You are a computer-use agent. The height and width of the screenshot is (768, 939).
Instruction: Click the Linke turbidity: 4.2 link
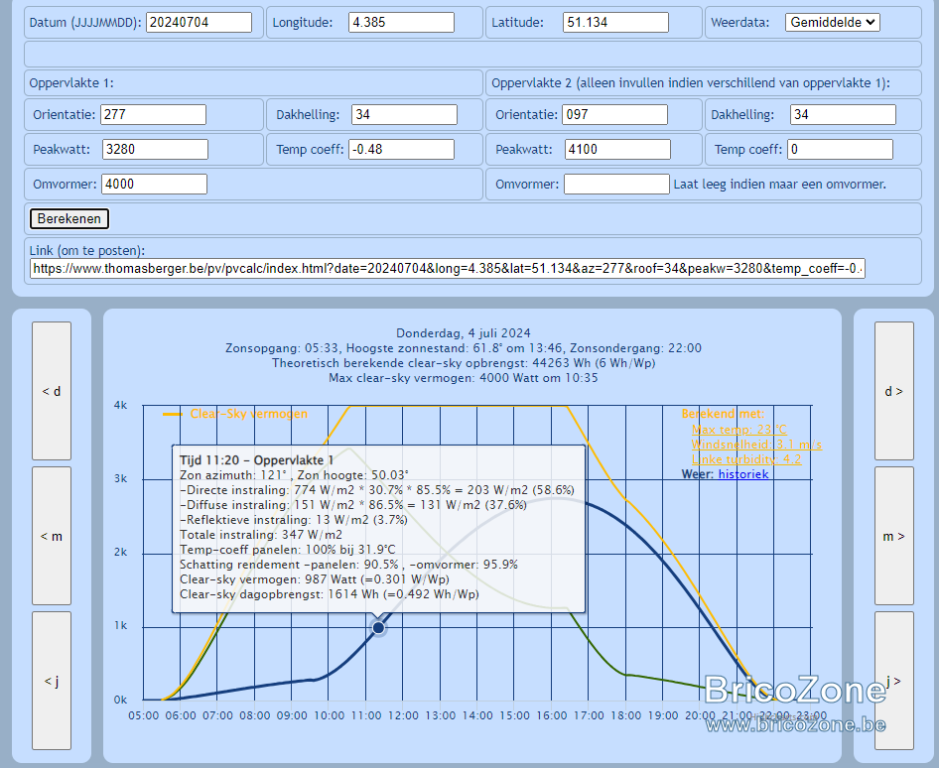click(746, 459)
